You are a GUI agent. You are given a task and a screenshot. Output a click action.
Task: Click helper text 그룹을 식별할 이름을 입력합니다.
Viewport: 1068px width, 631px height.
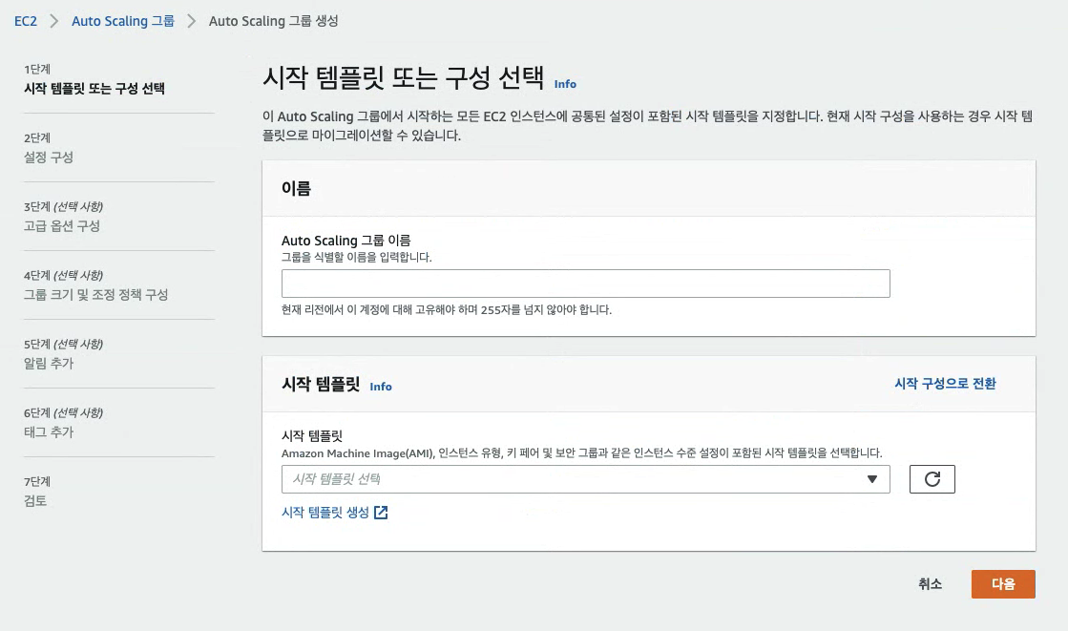356,258
